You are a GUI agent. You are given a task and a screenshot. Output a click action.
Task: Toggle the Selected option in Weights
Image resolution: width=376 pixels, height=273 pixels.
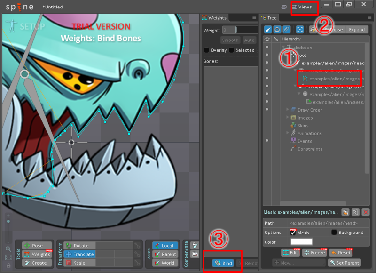(x=231, y=50)
